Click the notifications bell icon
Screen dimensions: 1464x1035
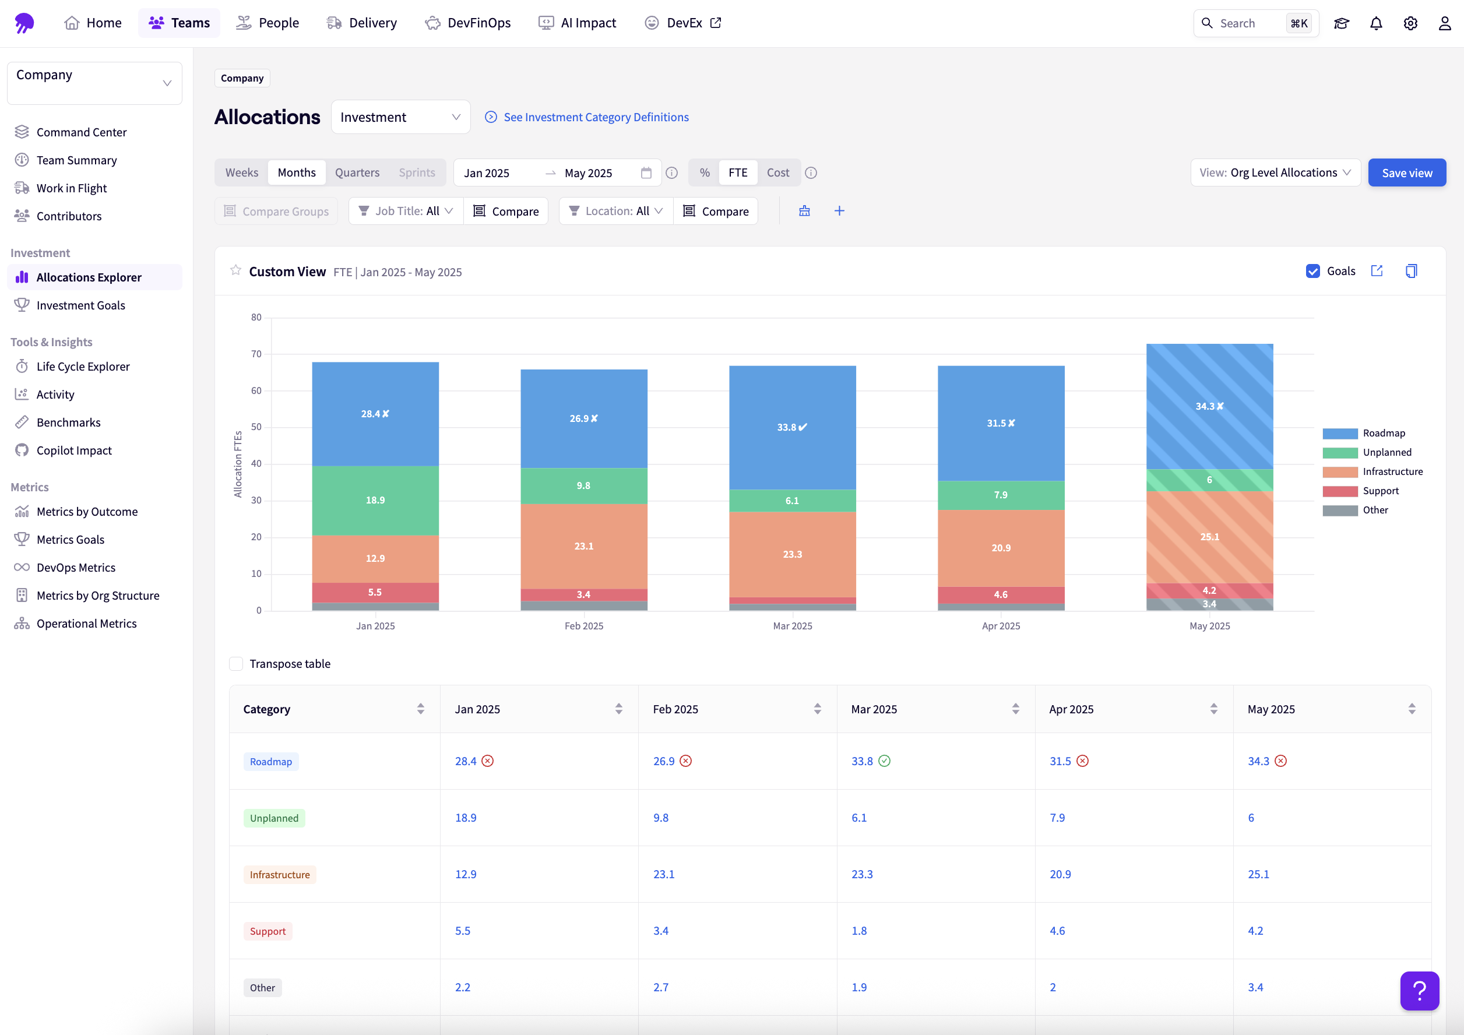(1376, 23)
